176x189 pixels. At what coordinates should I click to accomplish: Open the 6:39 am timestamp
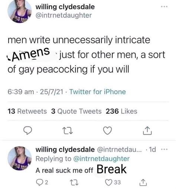tap(21, 92)
